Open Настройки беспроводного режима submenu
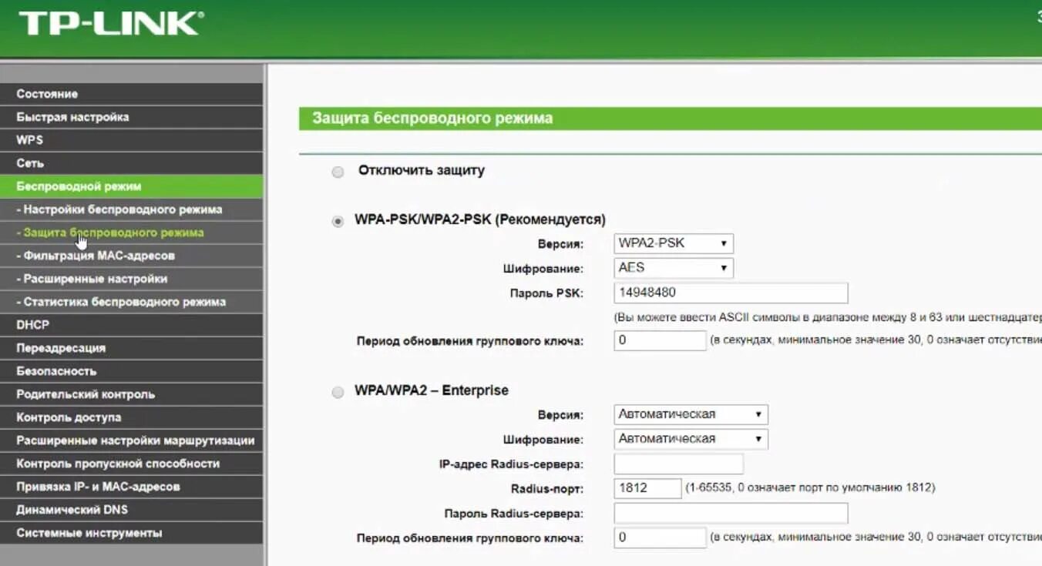The image size is (1042, 566). (131, 209)
